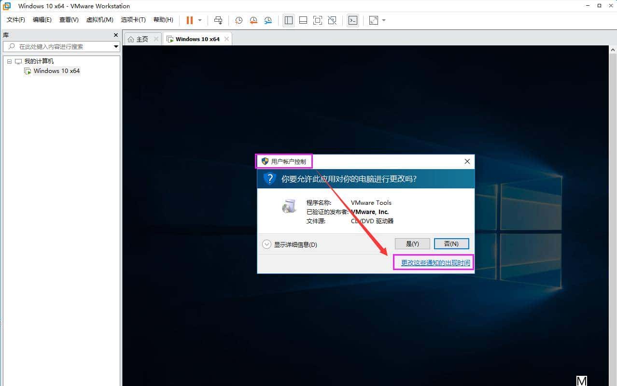
Task: Switch to the 主页 tab
Action: (x=142, y=39)
